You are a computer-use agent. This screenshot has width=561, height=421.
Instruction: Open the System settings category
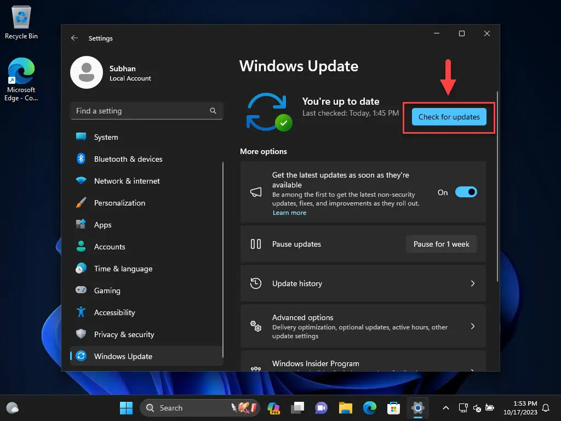(147, 137)
